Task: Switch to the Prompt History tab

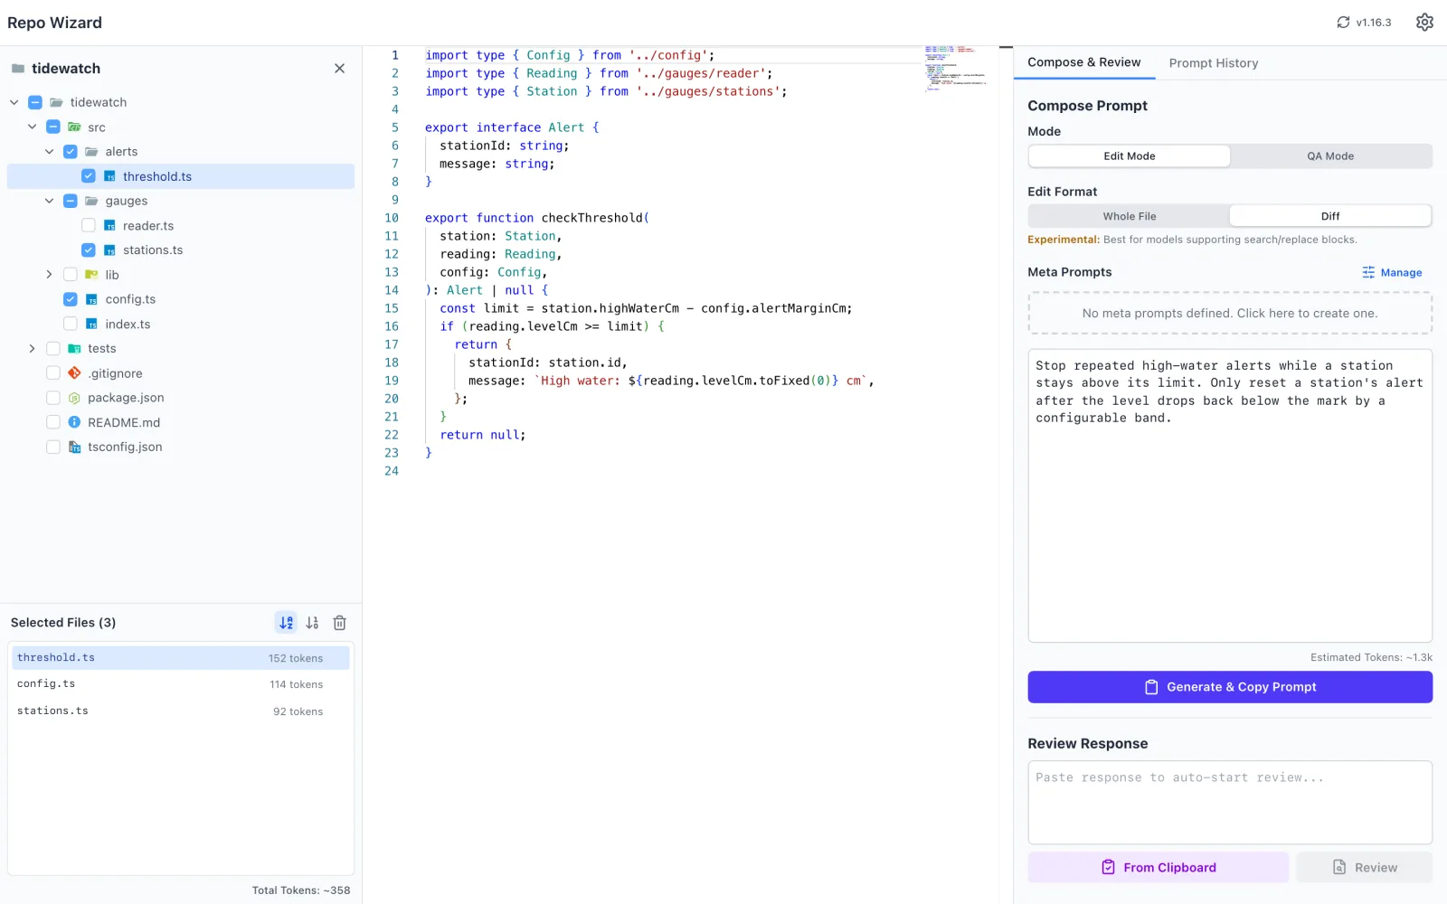Action: coord(1214,63)
